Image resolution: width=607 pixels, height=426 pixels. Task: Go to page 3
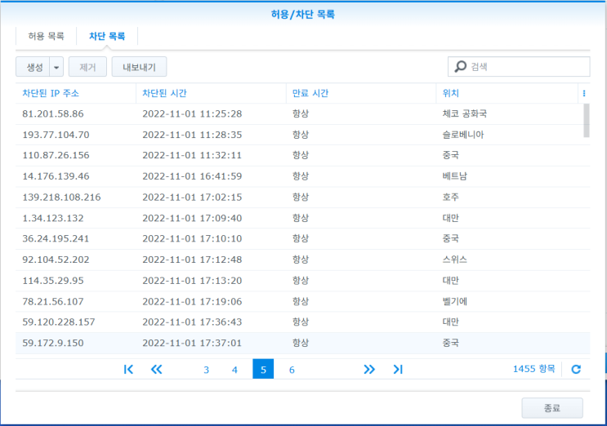tap(207, 370)
